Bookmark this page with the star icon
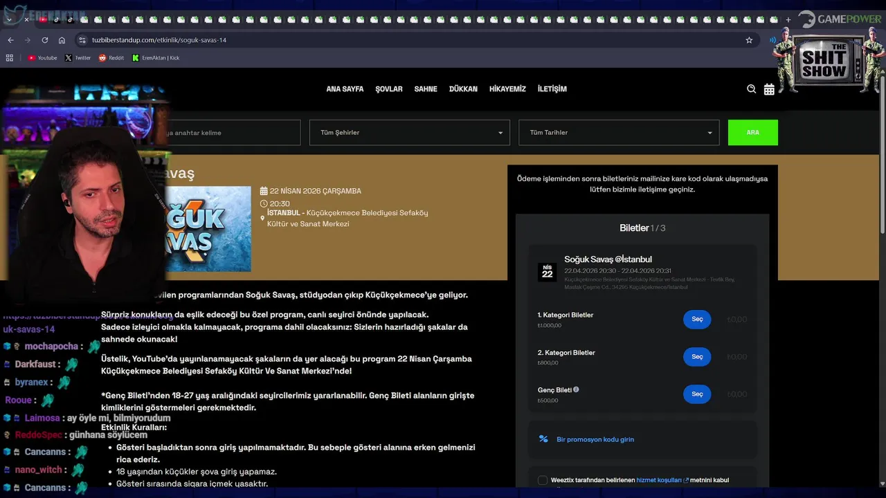This screenshot has height=498, width=886. 749,40
